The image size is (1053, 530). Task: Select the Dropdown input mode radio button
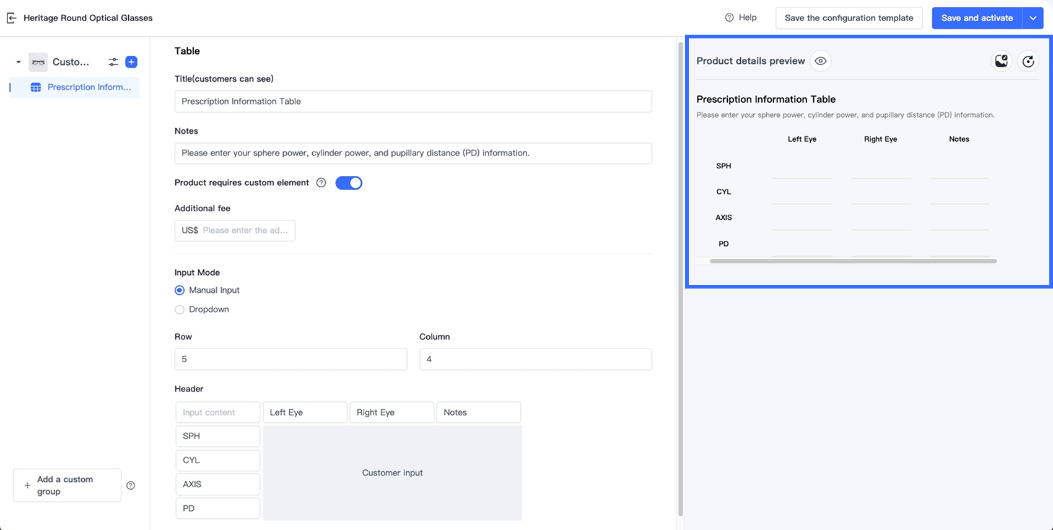180,310
